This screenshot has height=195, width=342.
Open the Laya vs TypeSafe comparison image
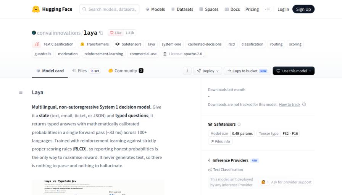(x=98, y=187)
